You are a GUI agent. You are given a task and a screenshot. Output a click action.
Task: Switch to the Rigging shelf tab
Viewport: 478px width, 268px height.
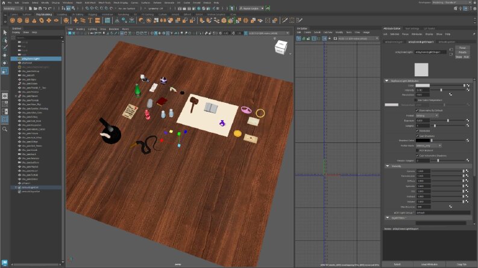(x=92, y=14)
